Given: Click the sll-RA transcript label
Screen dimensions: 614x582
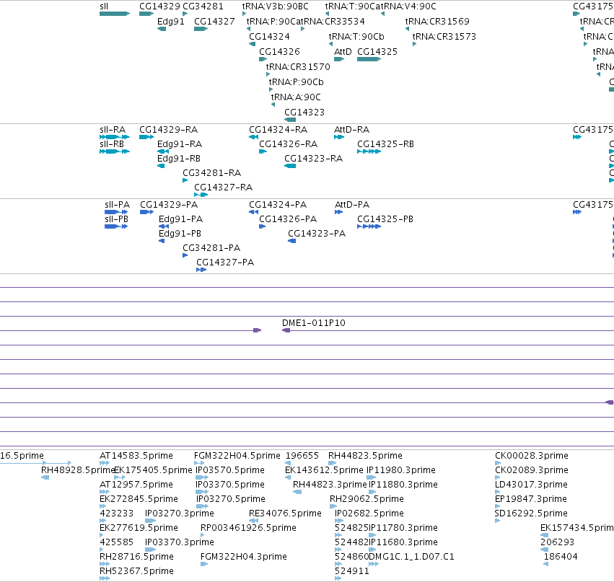Looking at the screenshot, I should [113, 130].
